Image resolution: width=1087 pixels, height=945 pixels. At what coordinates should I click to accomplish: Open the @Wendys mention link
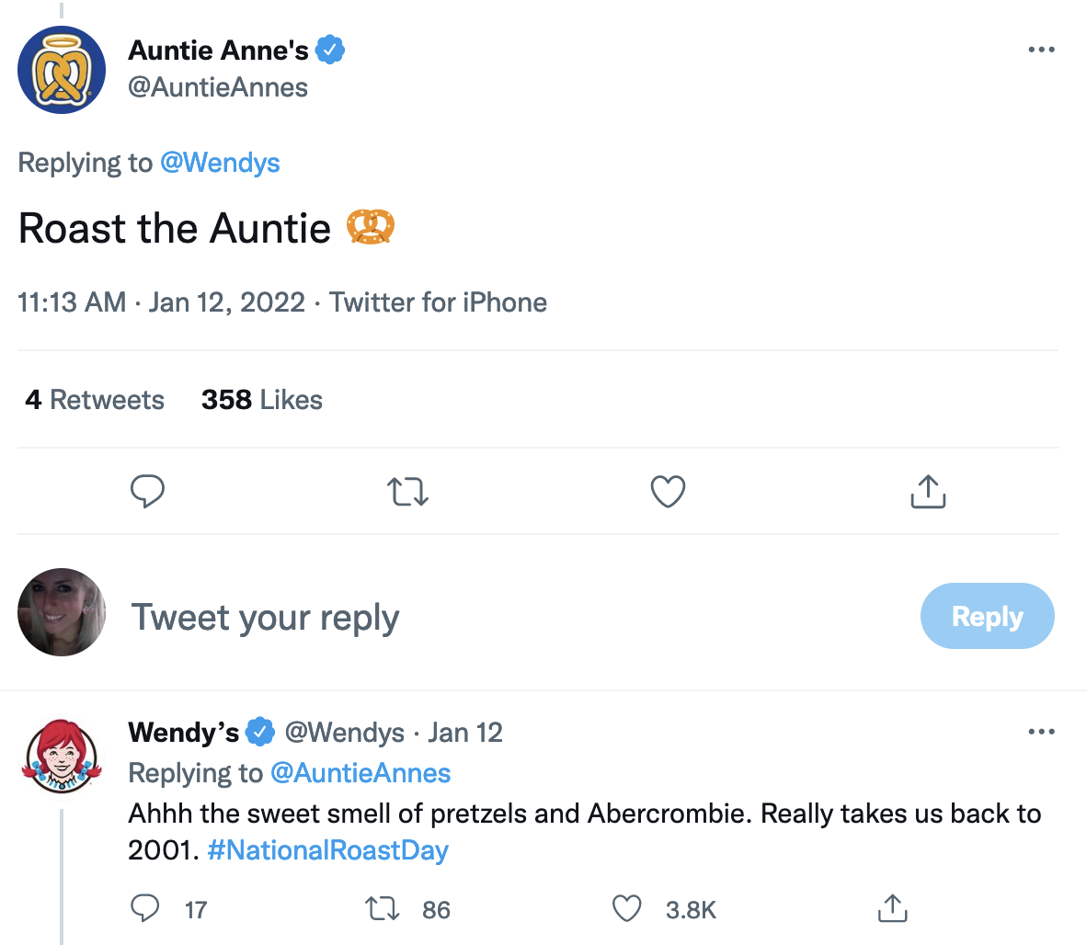220,163
